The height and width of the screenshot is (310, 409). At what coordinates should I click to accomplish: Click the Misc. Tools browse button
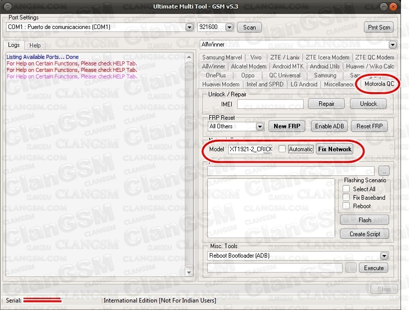click(351, 268)
